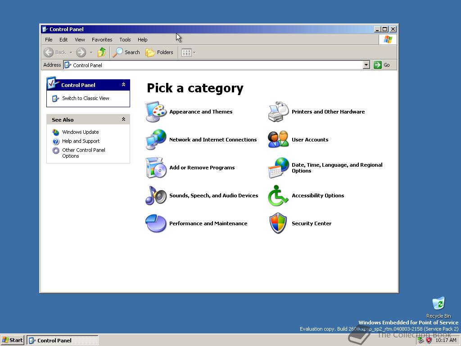Image resolution: width=461 pixels, height=346 pixels.
Task: Click the Search toolbar button
Action: (x=127, y=52)
